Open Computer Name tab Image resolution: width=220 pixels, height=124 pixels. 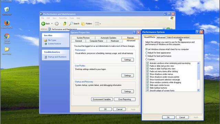coord(96,41)
